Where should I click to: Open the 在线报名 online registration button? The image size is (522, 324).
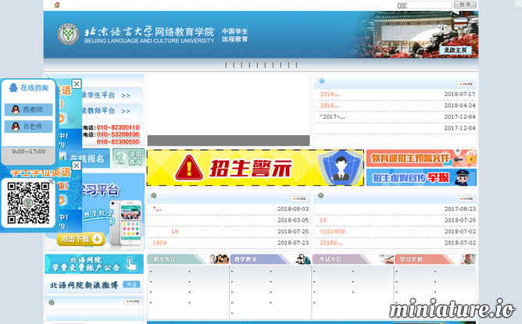(x=88, y=158)
